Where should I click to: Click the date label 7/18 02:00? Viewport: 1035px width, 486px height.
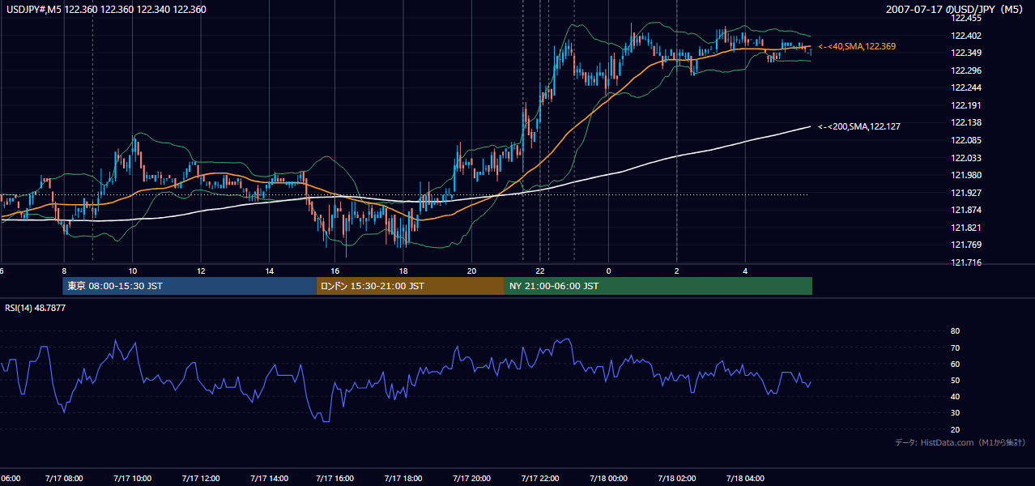click(675, 478)
